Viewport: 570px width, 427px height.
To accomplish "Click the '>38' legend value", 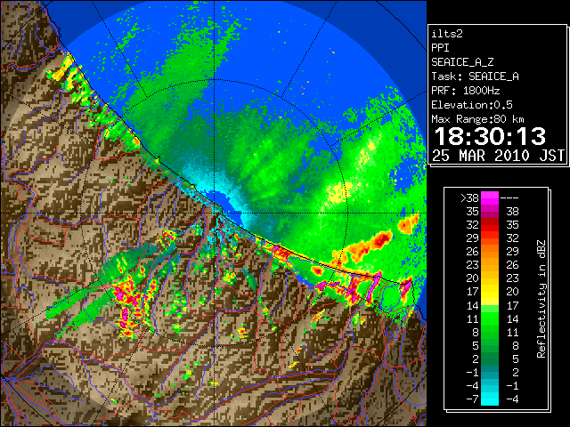I will coord(469,198).
